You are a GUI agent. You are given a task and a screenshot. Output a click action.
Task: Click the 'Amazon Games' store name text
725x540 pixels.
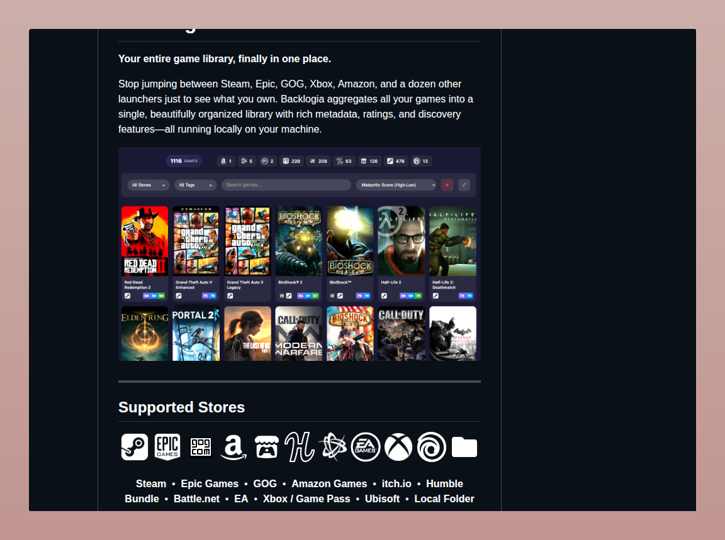tap(329, 483)
